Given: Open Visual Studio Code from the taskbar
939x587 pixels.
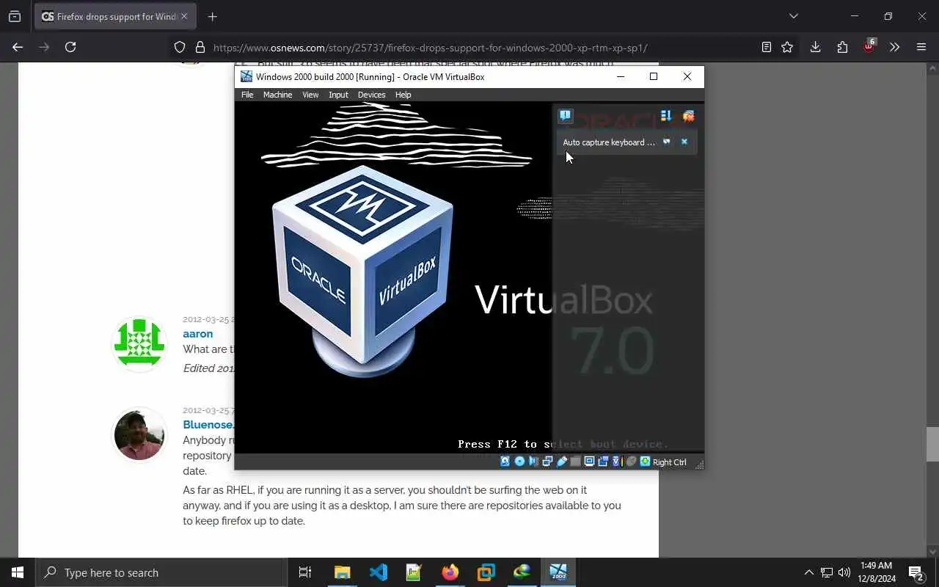Looking at the screenshot, I should (x=379, y=572).
